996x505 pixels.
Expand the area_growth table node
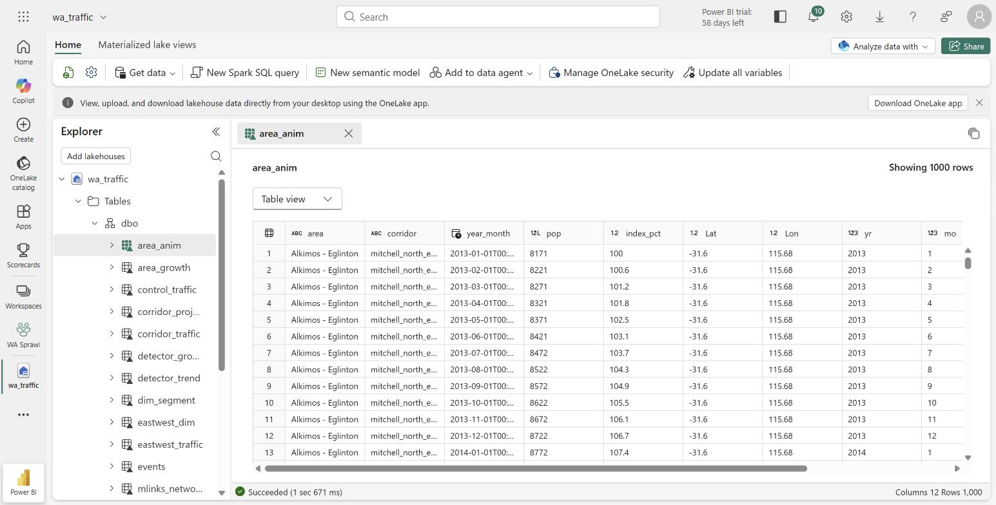pyautogui.click(x=112, y=267)
